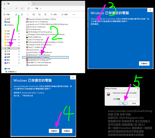Image resolution: width=155 pixels, height=138 pixels.
Task: Click Cancel in the ReNamer Portable dialog
Action: [x=134, y=103]
